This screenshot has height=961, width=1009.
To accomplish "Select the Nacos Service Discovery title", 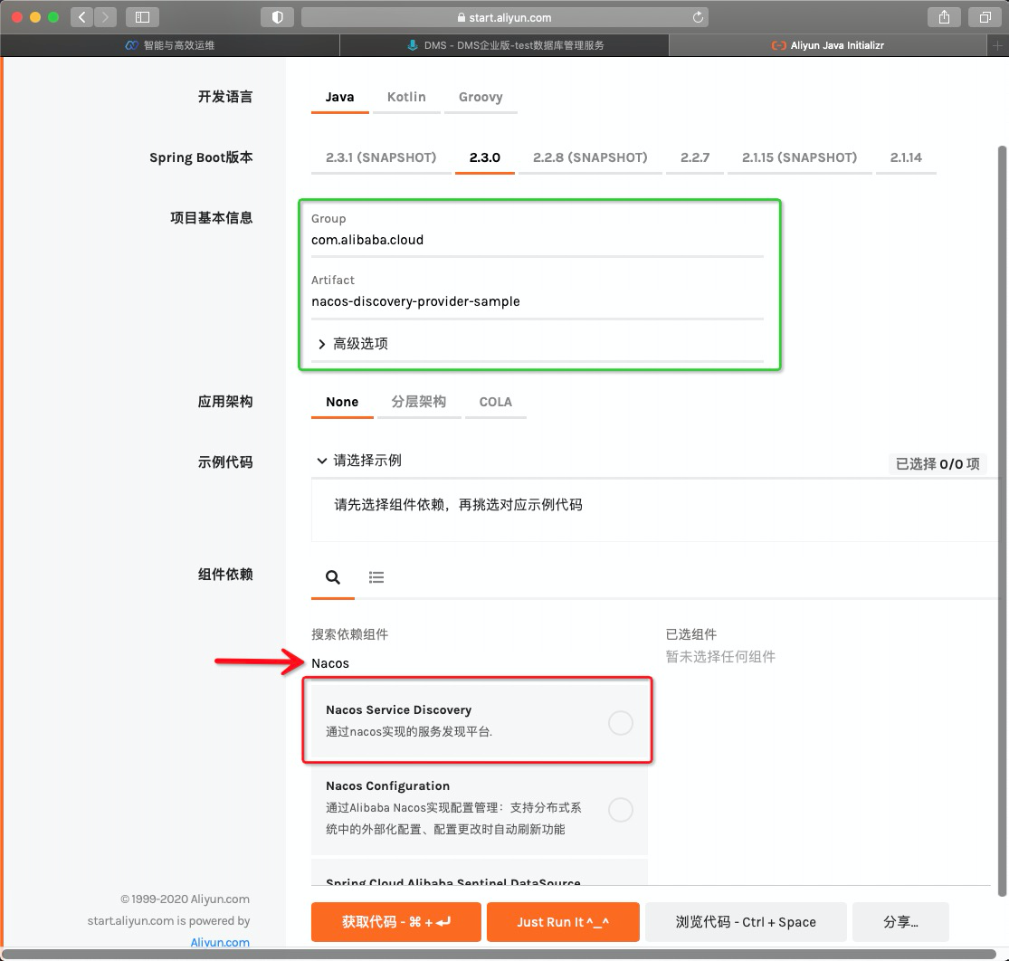I will [398, 710].
